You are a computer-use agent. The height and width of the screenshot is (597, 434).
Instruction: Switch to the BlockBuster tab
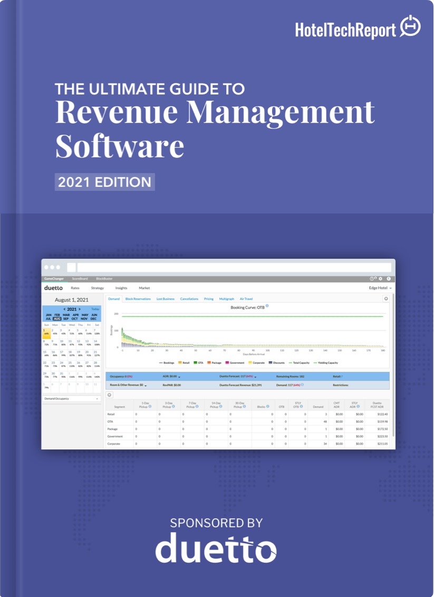104,278
